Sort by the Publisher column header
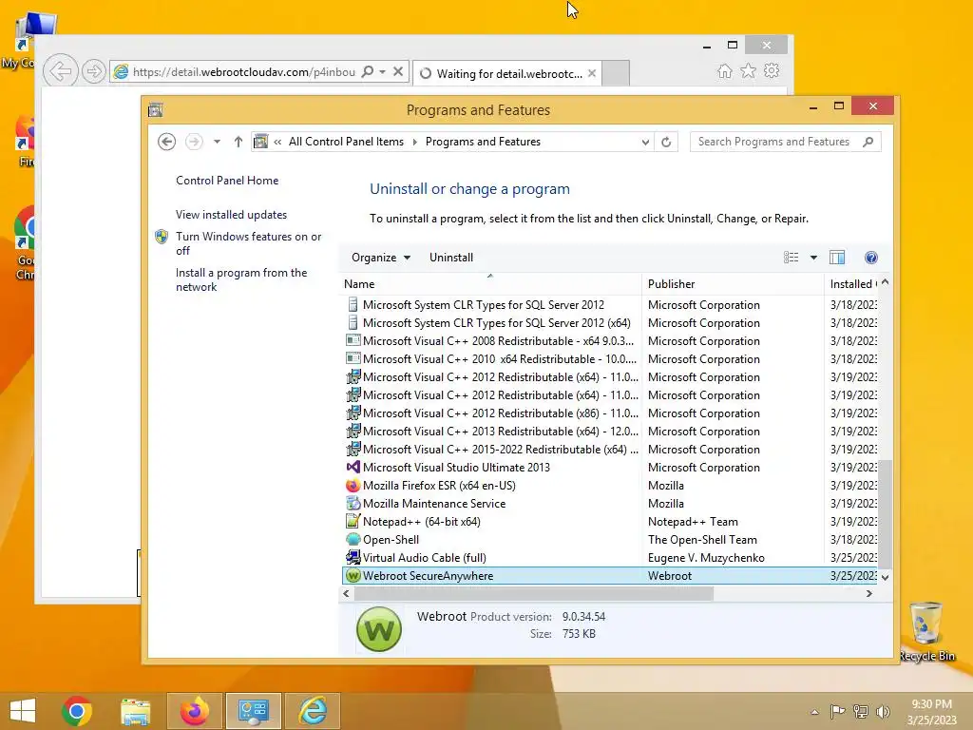The image size is (973, 730). click(734, 283)
